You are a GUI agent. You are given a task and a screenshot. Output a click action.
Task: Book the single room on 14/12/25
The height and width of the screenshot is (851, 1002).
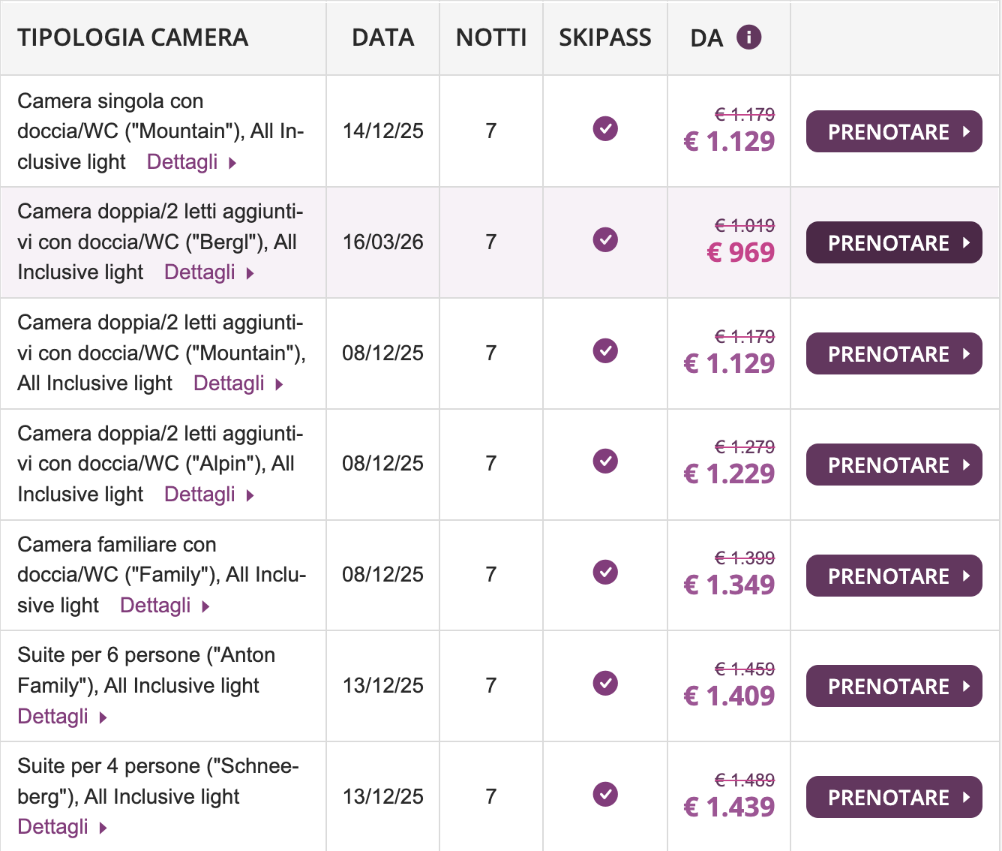point(893,132)
